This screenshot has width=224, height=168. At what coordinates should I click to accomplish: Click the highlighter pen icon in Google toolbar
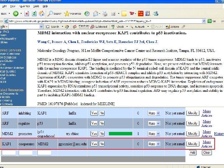pos(184,26)
